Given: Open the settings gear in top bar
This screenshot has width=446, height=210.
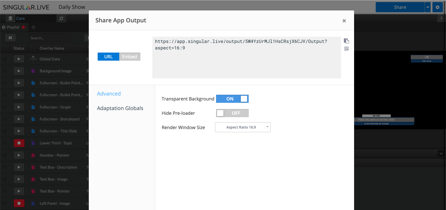Looking at the screenshot, I should point(437,7).
